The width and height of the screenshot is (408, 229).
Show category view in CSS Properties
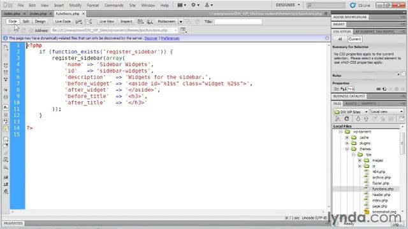[336, 89]
